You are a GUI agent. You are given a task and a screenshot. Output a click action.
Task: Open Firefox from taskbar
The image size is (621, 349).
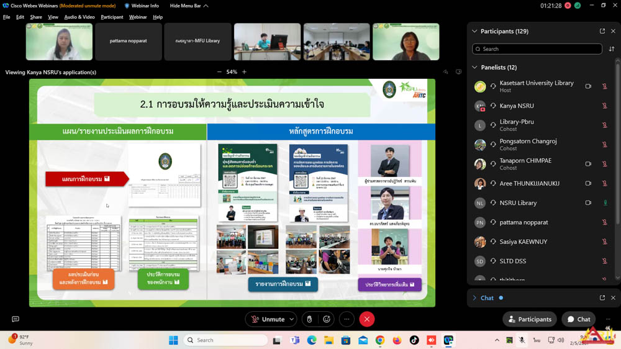[x=397, y=340]
